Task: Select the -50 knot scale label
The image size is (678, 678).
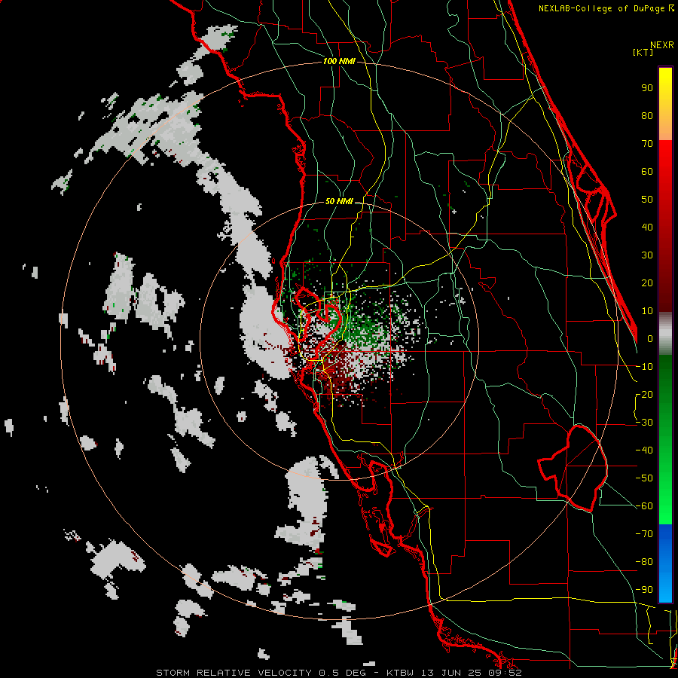Action: click(644, 478)
